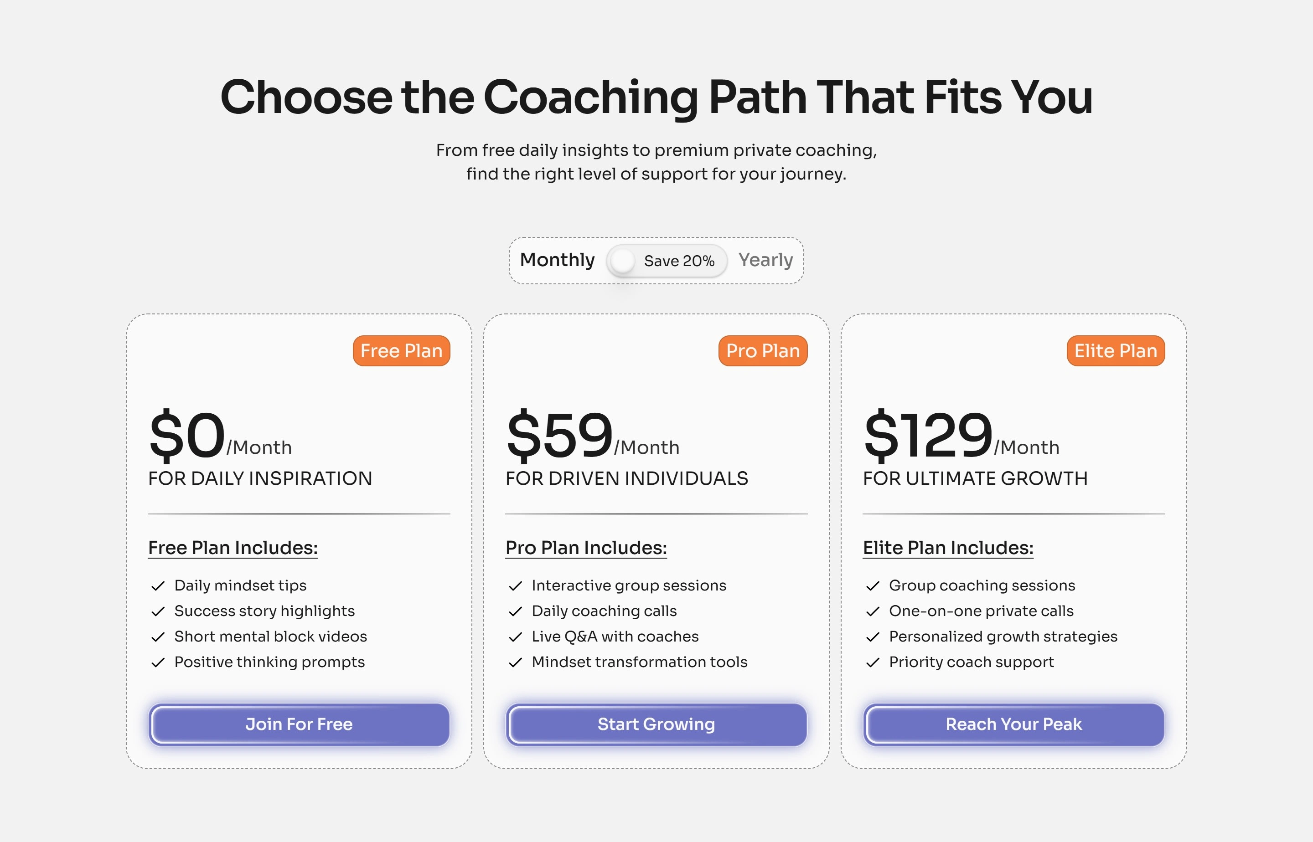Viewport: 1313px width, 842px height.
Task: Click the Start Growing button
Action: pos(656,724)
